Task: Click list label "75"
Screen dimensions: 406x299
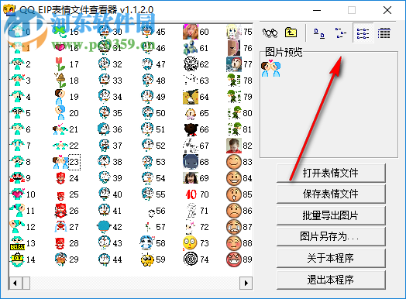Action: 248,32
